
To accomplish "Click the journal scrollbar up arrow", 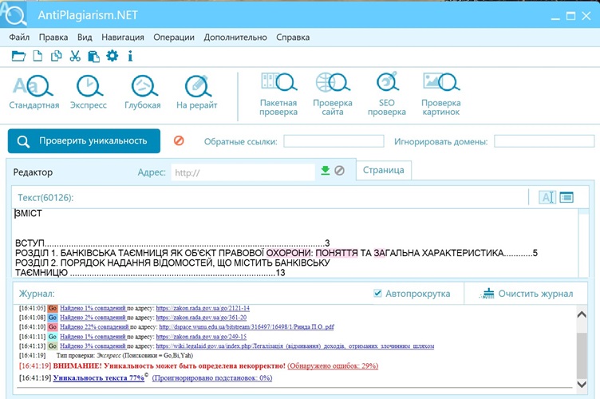I will pyautogui.click(x=582, y=314).
